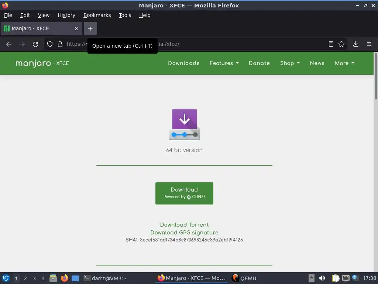Open the Help menu

point(145,15)
